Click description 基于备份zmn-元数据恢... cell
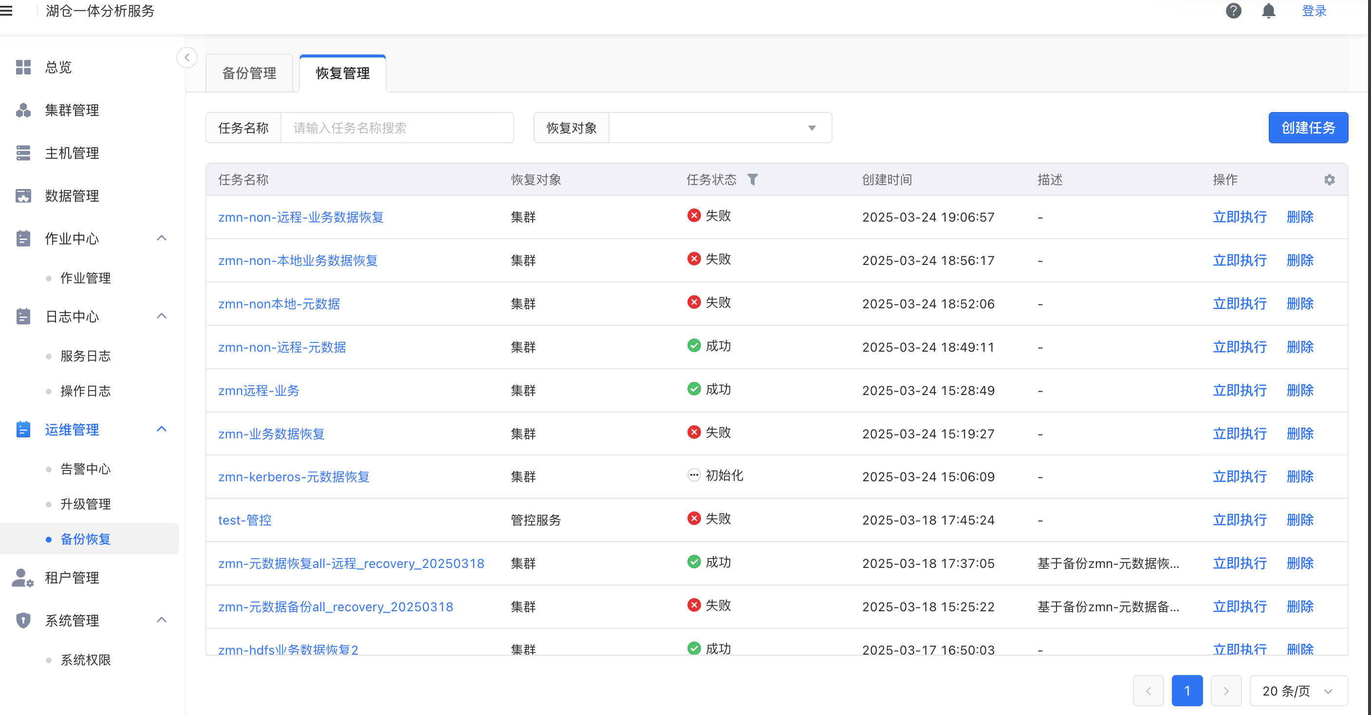The height and width of the screenshot is (715, 1371). (x=1108, y=563)
